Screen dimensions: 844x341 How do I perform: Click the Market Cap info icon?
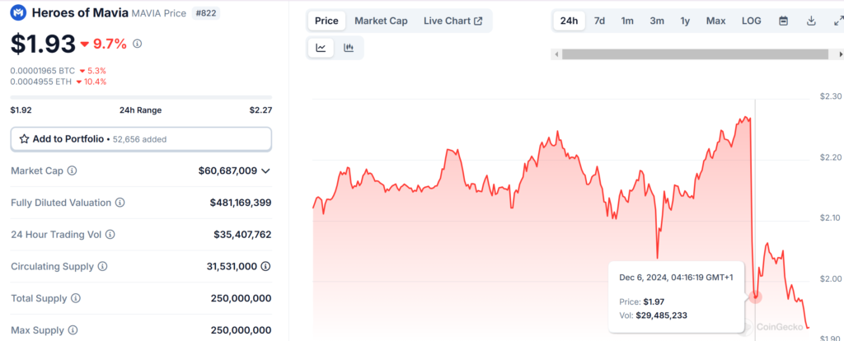72,170
